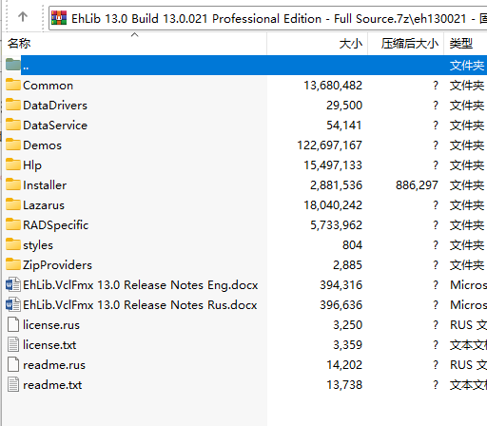Select the styles folder name
This screenshot has height=426, width=487.
point(38,245)
